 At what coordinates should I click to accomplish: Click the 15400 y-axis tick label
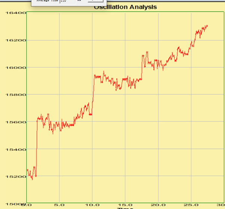(x=16, y=150)
